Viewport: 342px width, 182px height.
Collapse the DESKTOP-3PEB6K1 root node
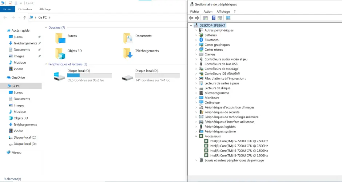(x=191, y=25)
